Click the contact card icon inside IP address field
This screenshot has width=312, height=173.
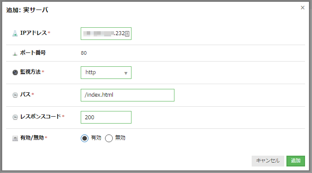pyautogui.click(x=127, y=34)
